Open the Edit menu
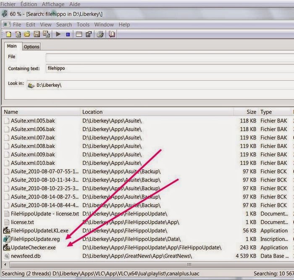 tap(31, 24)
